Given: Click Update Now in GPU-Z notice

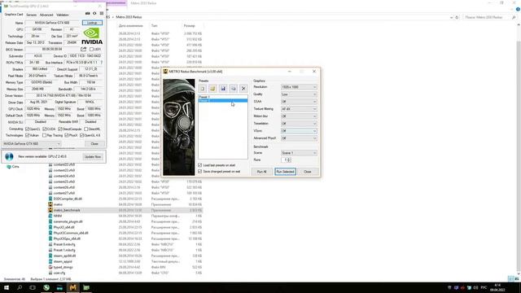Looking at the screenshot, I should [93, 157].
